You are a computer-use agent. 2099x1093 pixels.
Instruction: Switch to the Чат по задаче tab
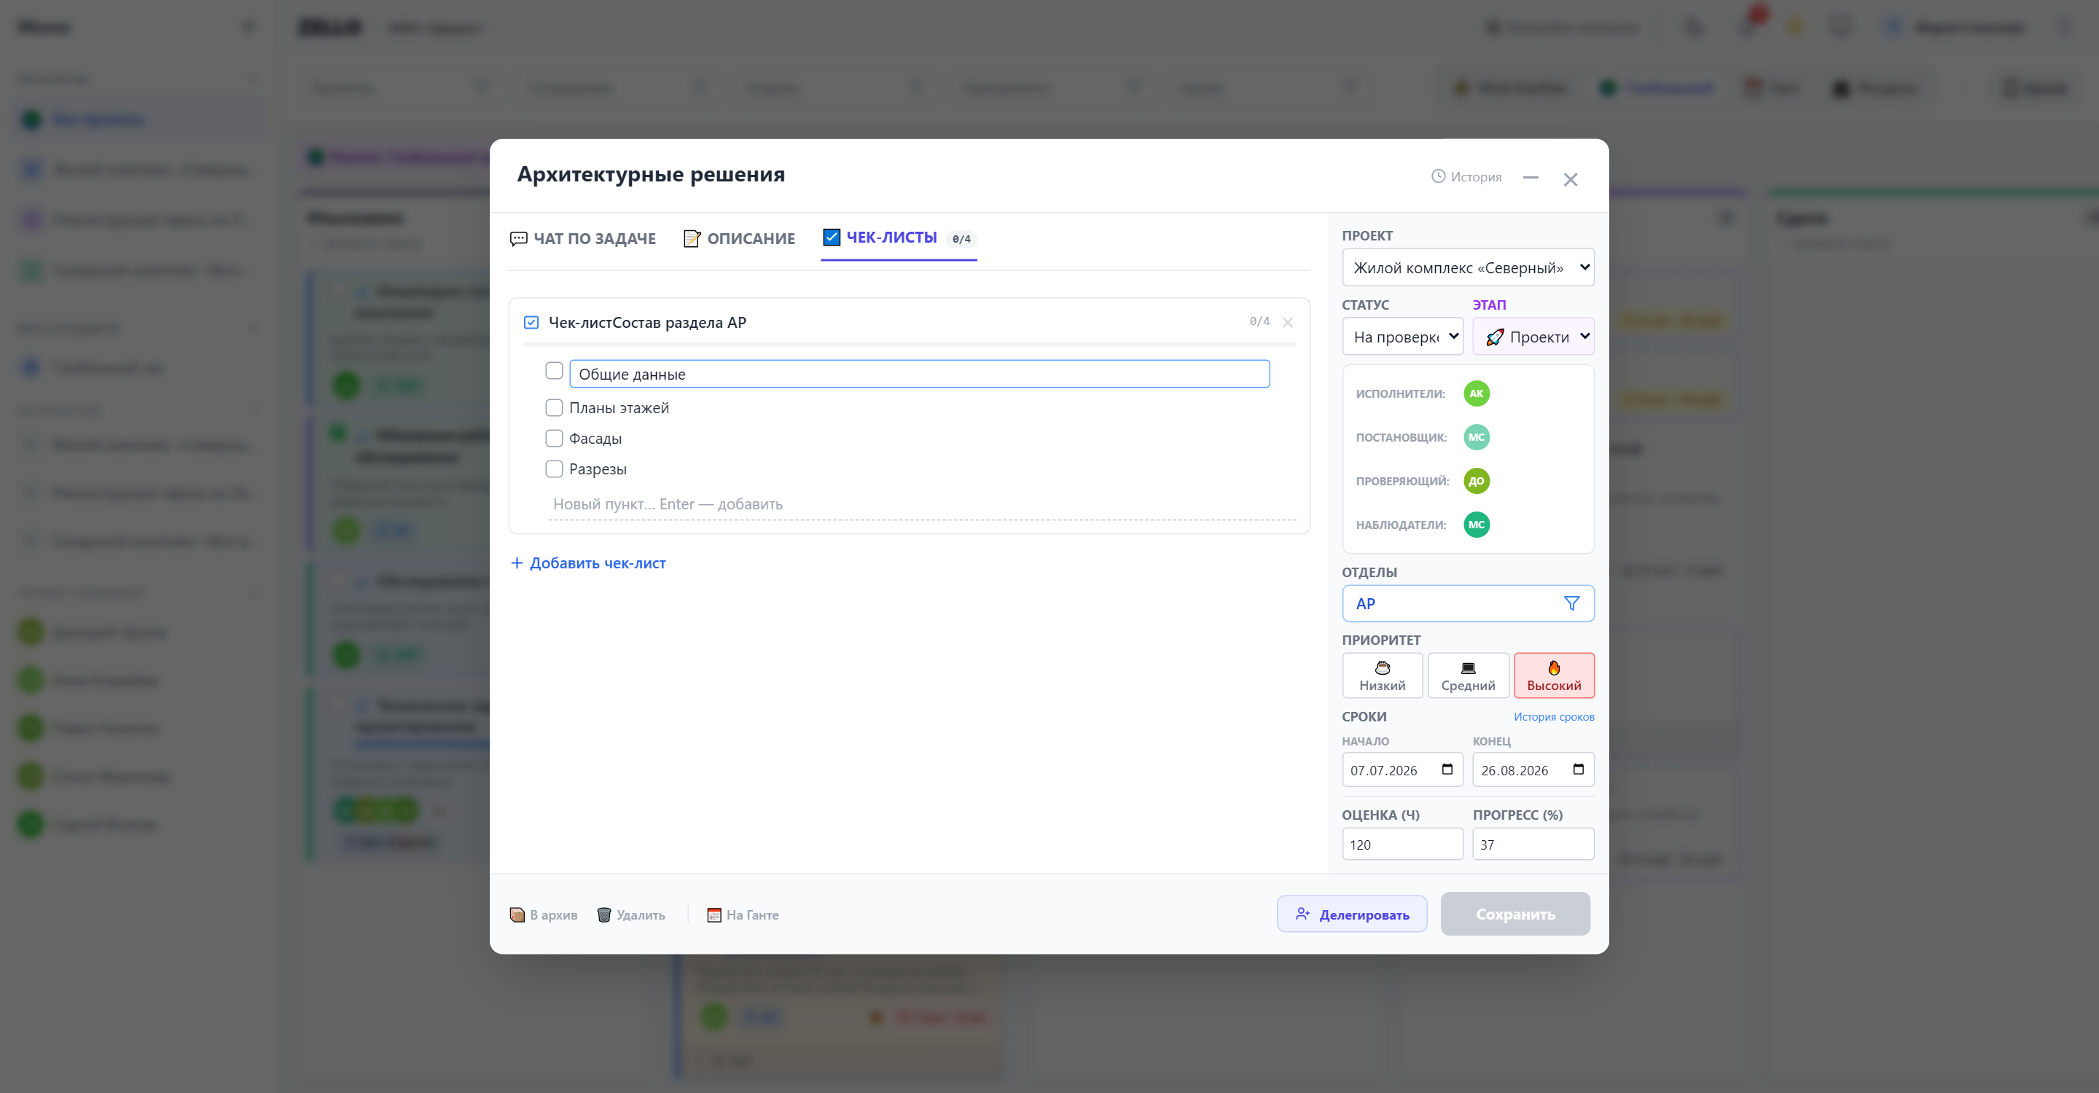tap(582, 238)
